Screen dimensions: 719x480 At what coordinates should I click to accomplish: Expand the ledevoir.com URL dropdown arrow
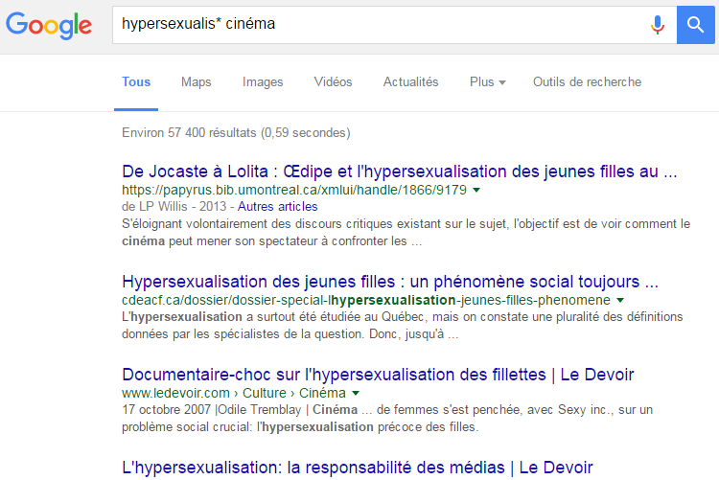click(356, 393)
